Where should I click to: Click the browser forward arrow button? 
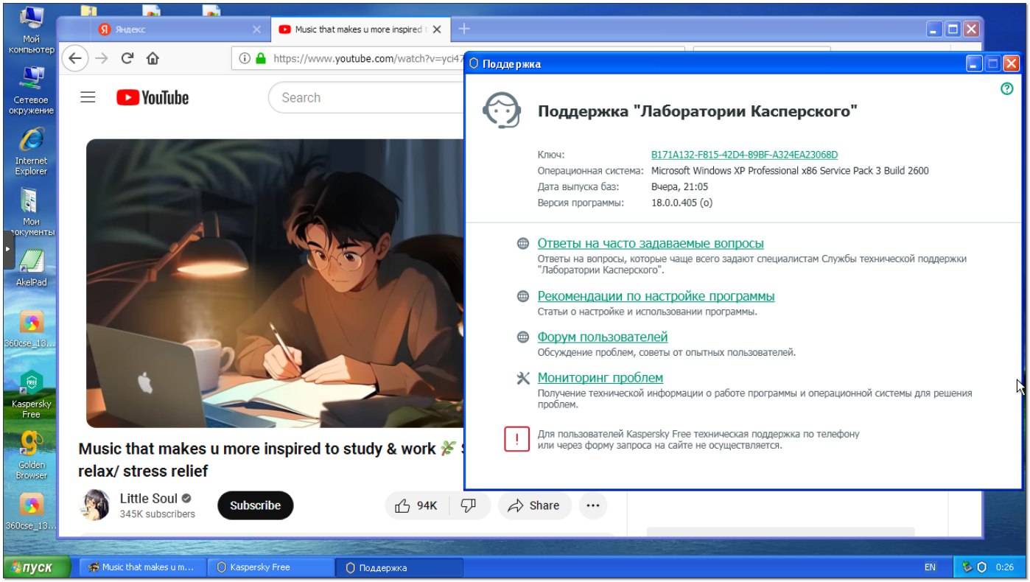(x=102, y=58)
